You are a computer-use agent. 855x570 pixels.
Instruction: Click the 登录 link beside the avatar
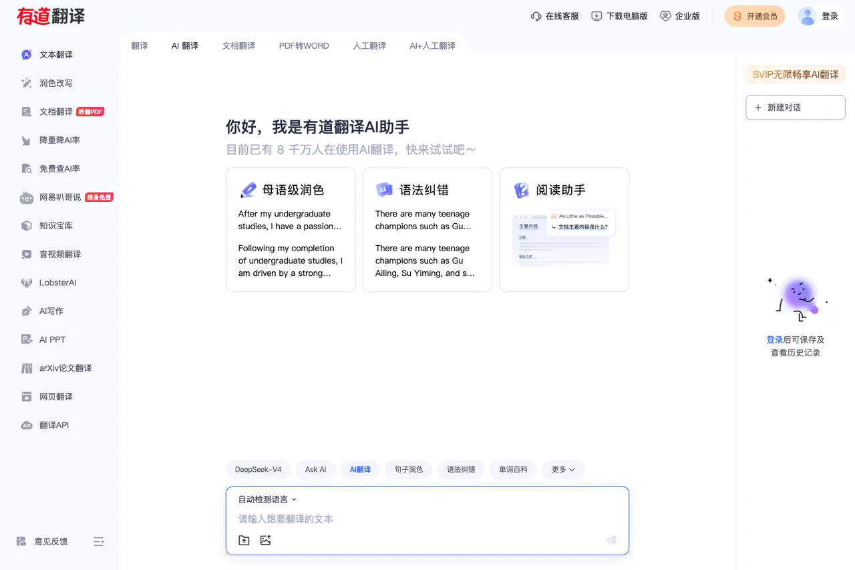point(830,16)
